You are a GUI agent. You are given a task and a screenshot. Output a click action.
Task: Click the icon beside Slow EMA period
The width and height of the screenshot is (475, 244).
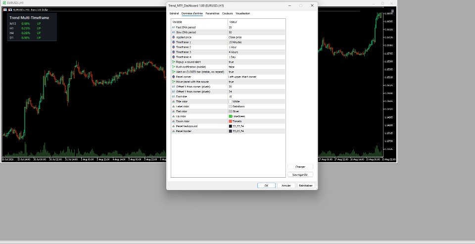(174, 33)
